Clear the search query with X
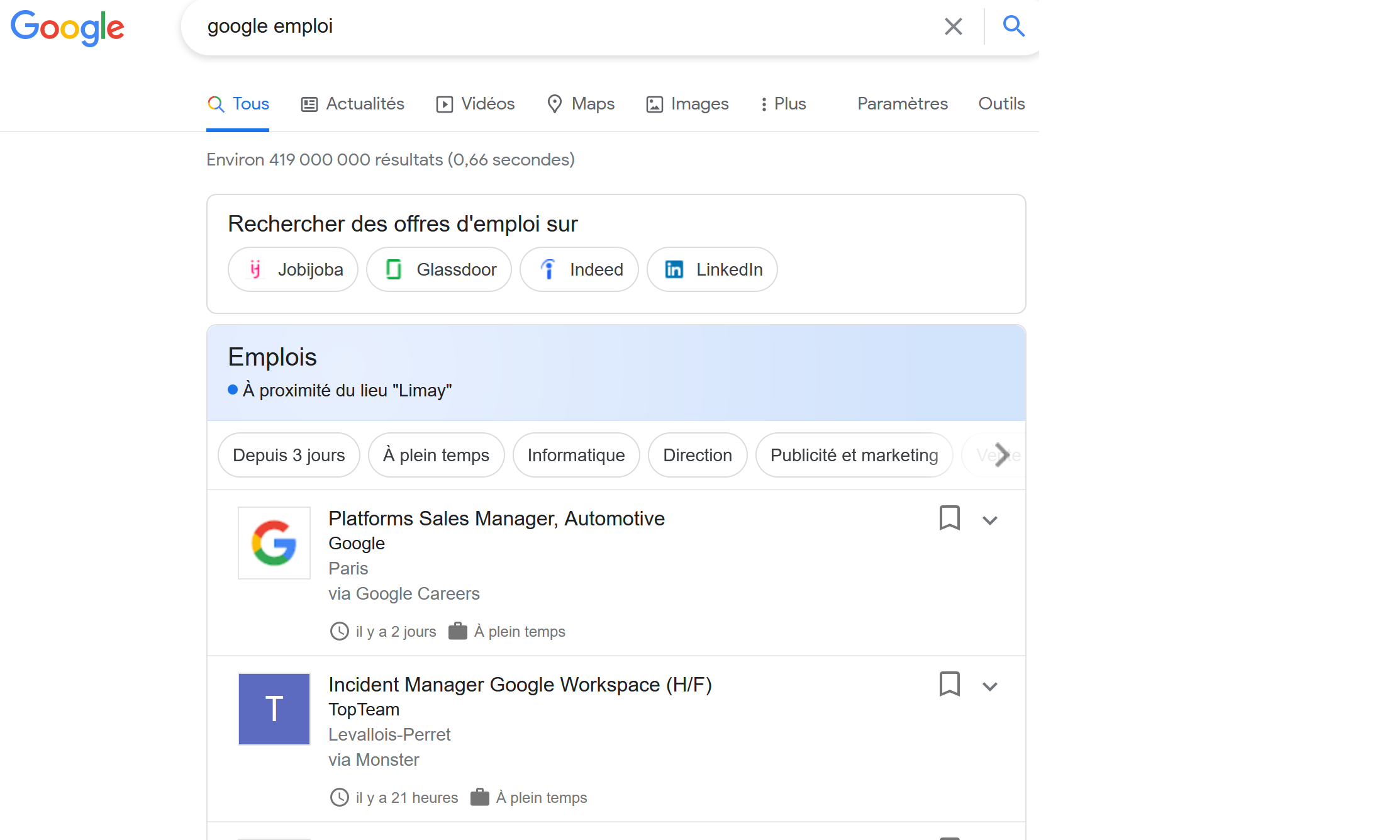 tap(954, 26)
